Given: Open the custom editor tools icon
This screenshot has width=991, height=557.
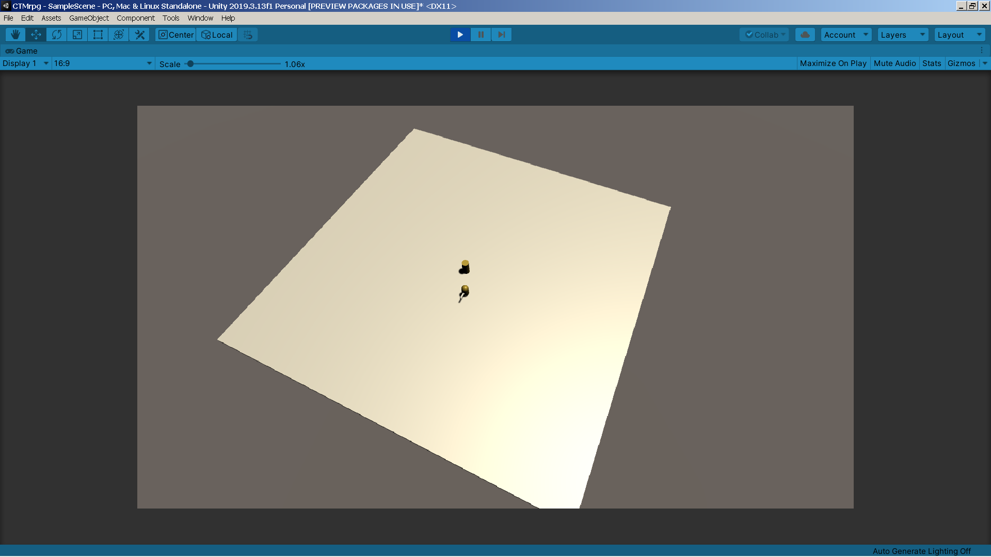Looking at the screenshot, I should pos(139,35).
